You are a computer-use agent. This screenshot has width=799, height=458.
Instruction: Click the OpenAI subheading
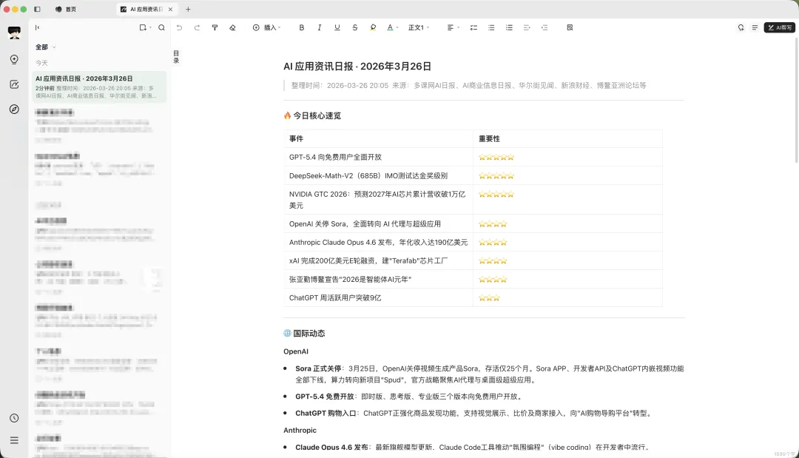tap(295, 351)
